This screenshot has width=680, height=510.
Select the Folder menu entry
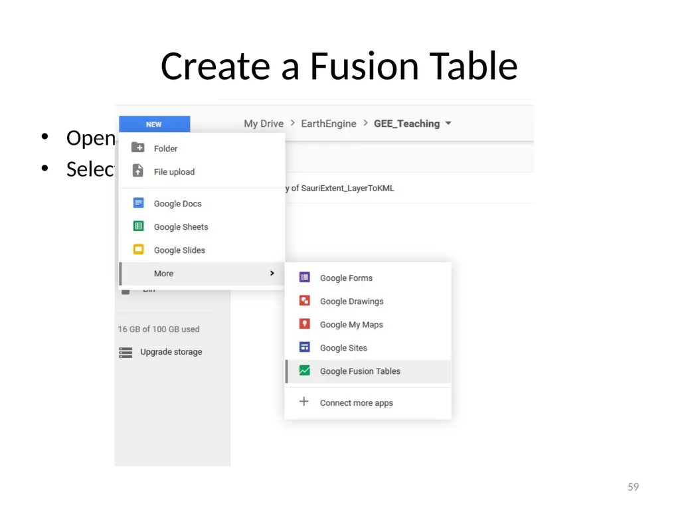tap(202, 148)
